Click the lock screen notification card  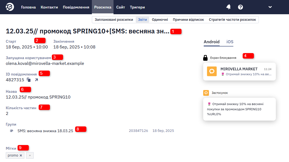[x=239, y=71]
